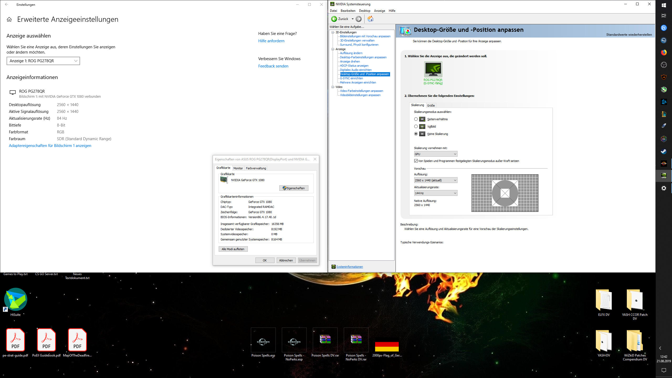Open Steam from the taskbar

(x=664, y=151)
